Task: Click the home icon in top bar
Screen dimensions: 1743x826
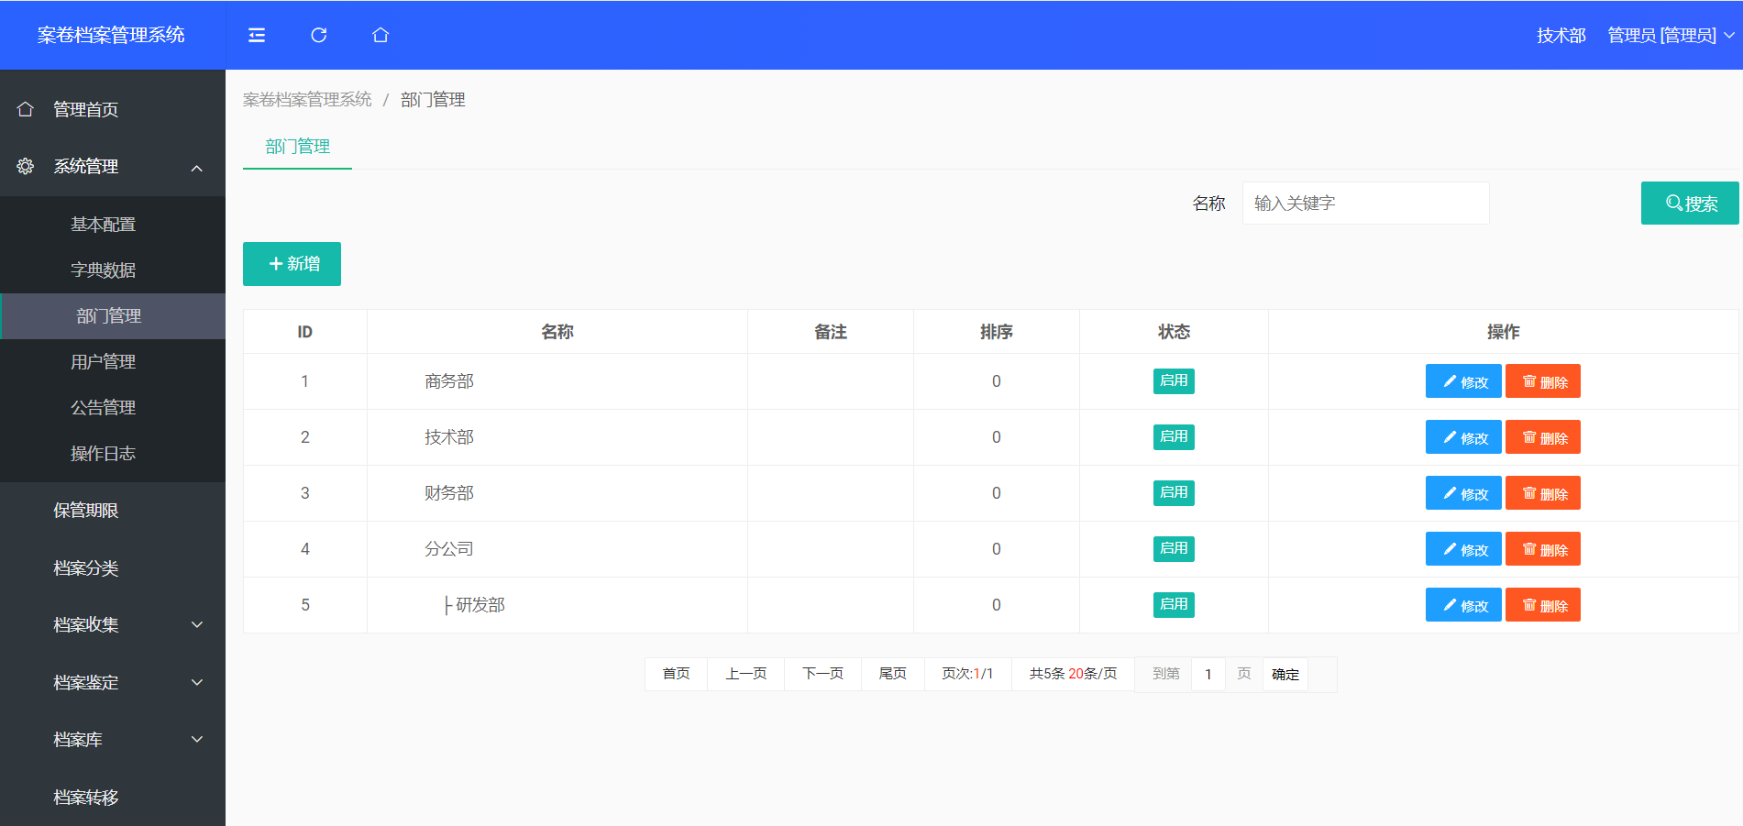Action: (x=381, y=35)
